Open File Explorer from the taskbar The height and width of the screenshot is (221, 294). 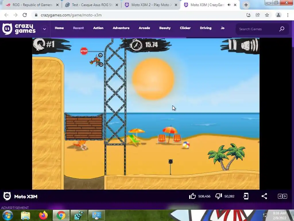pyautogui.click(x=26, y=215)
